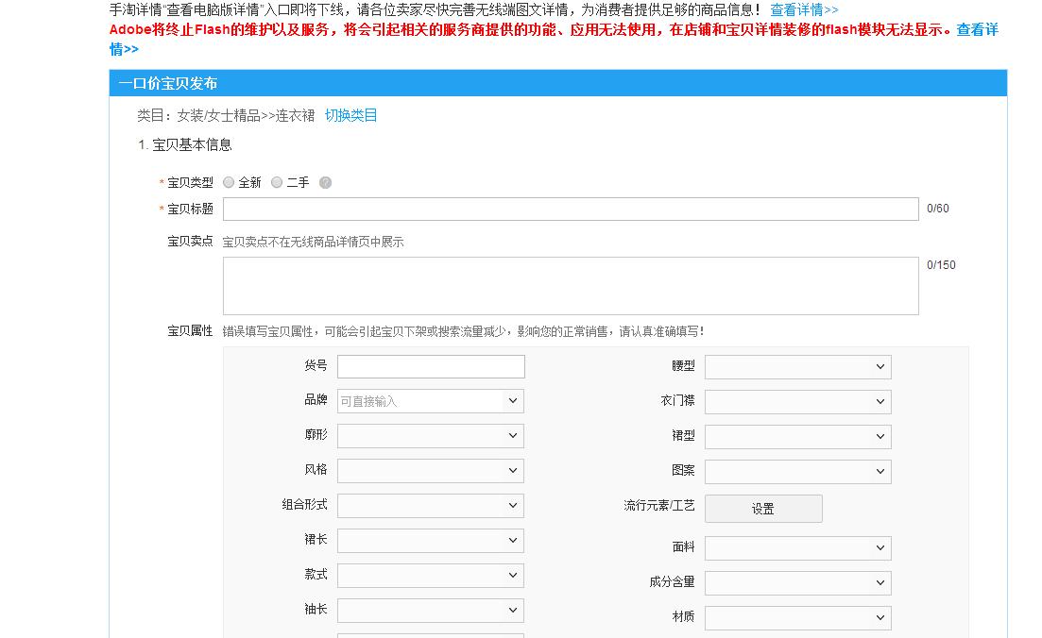Click inside the 货号 input field
The width and height of the screenshot is (1042, 638).
click(430, 366)
